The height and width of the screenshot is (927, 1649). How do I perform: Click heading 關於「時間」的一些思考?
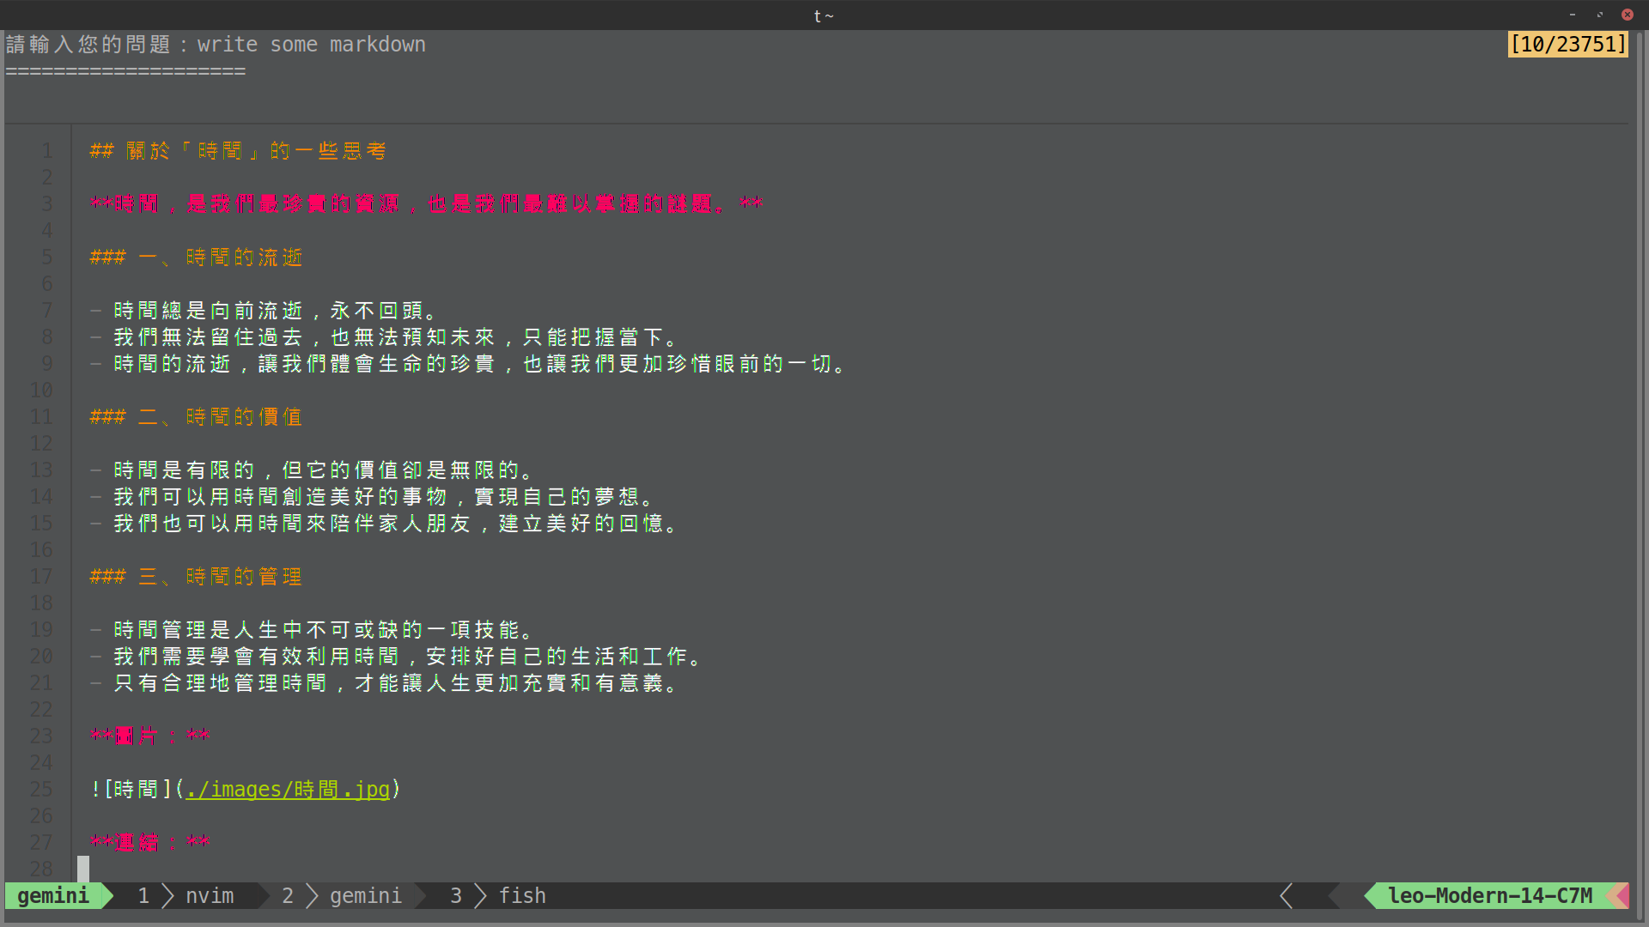[x=257, y=151]
